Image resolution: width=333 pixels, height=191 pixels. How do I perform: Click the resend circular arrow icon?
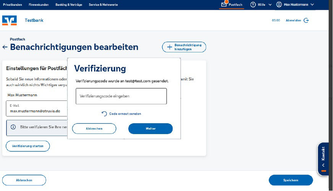(104, 114)
